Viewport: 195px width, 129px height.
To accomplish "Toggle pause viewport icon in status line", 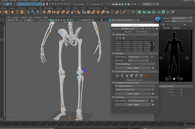I will coord(135,4).
